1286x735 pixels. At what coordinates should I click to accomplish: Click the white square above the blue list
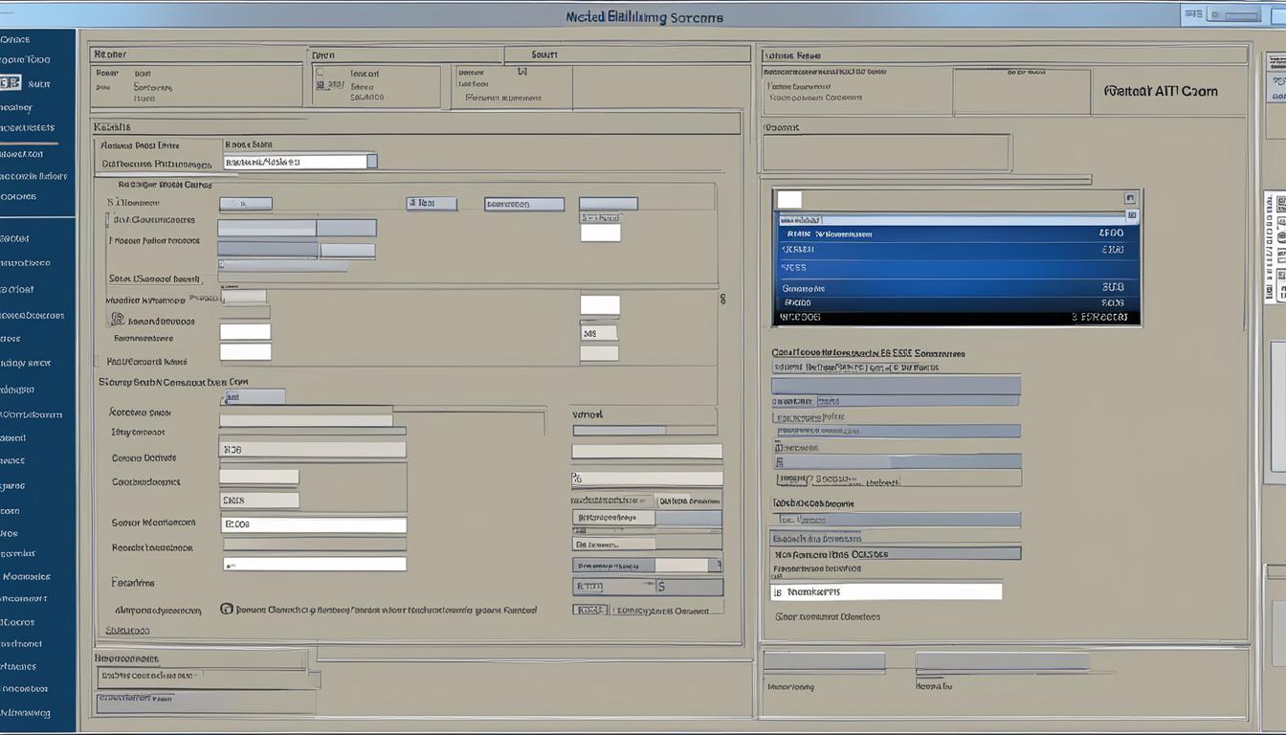pos(789,199)
